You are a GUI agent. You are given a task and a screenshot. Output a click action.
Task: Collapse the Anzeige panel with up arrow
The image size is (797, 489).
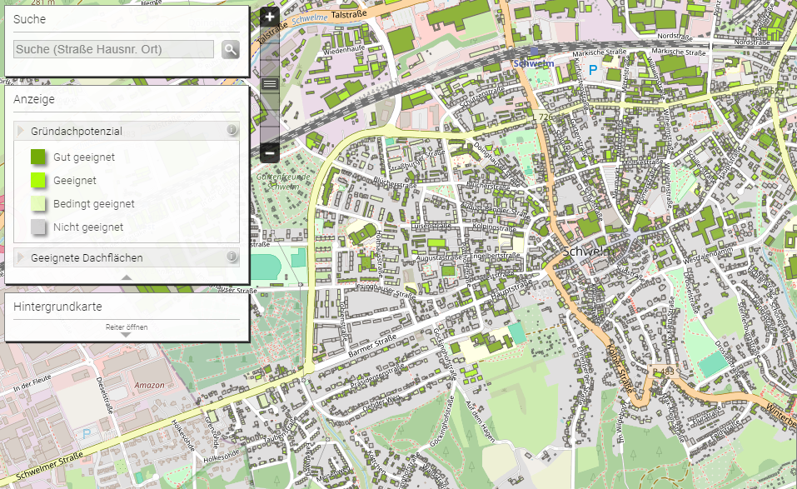126,277
